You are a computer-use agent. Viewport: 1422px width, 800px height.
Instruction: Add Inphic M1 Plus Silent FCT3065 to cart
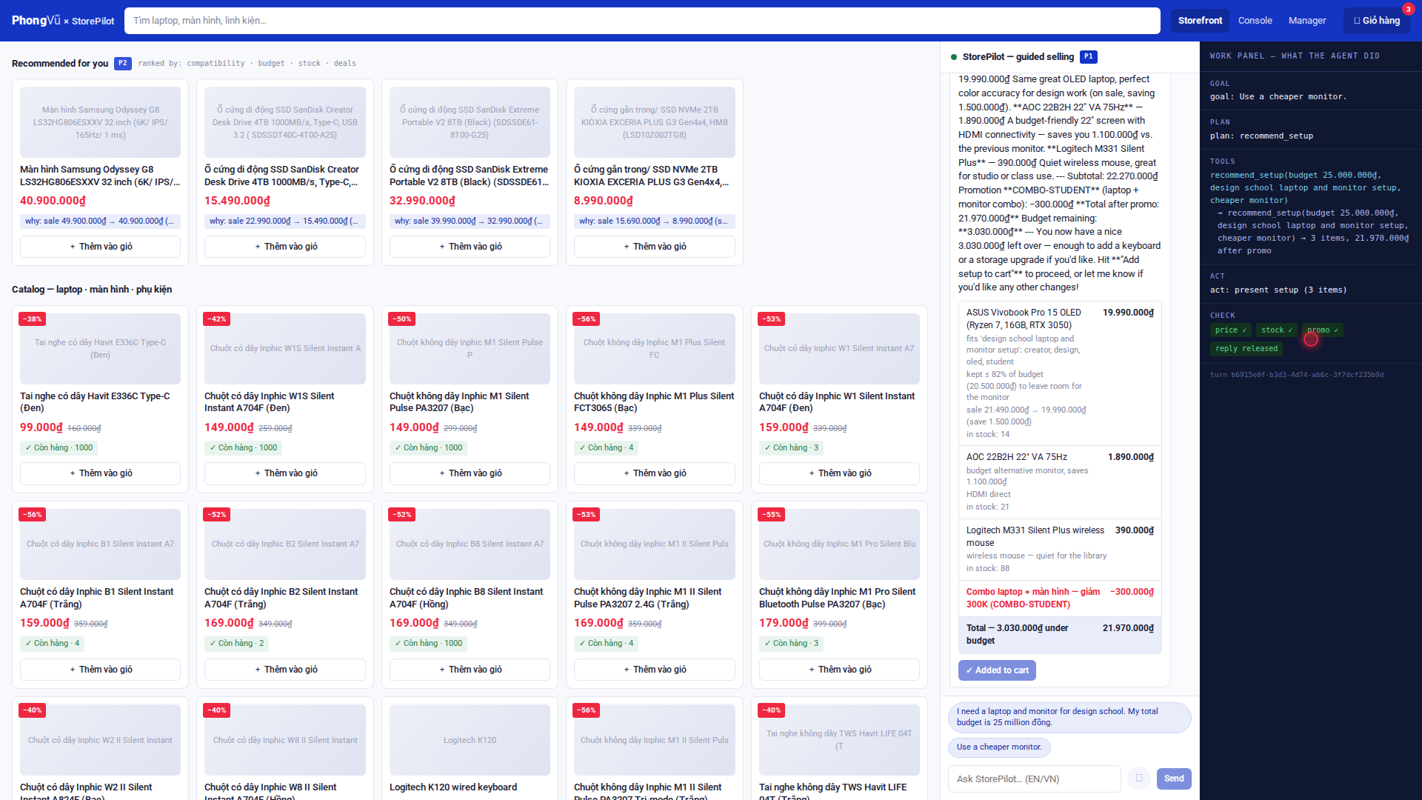655,473
